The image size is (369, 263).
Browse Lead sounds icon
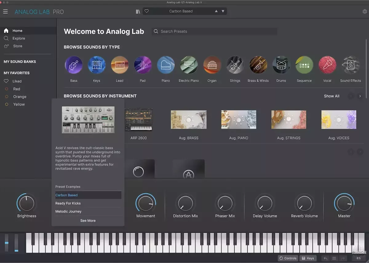tap(120, 65)
